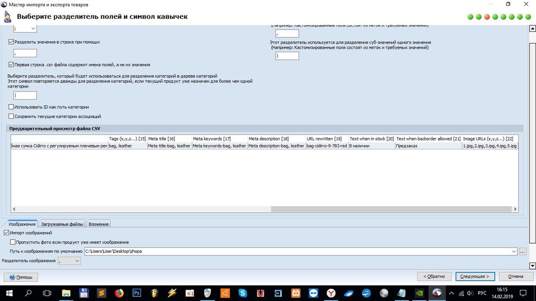Enable 'Пропустить фото если продукт уже имеет изображение'
This screenshot has width=536, height=301.
coord(13,242)
